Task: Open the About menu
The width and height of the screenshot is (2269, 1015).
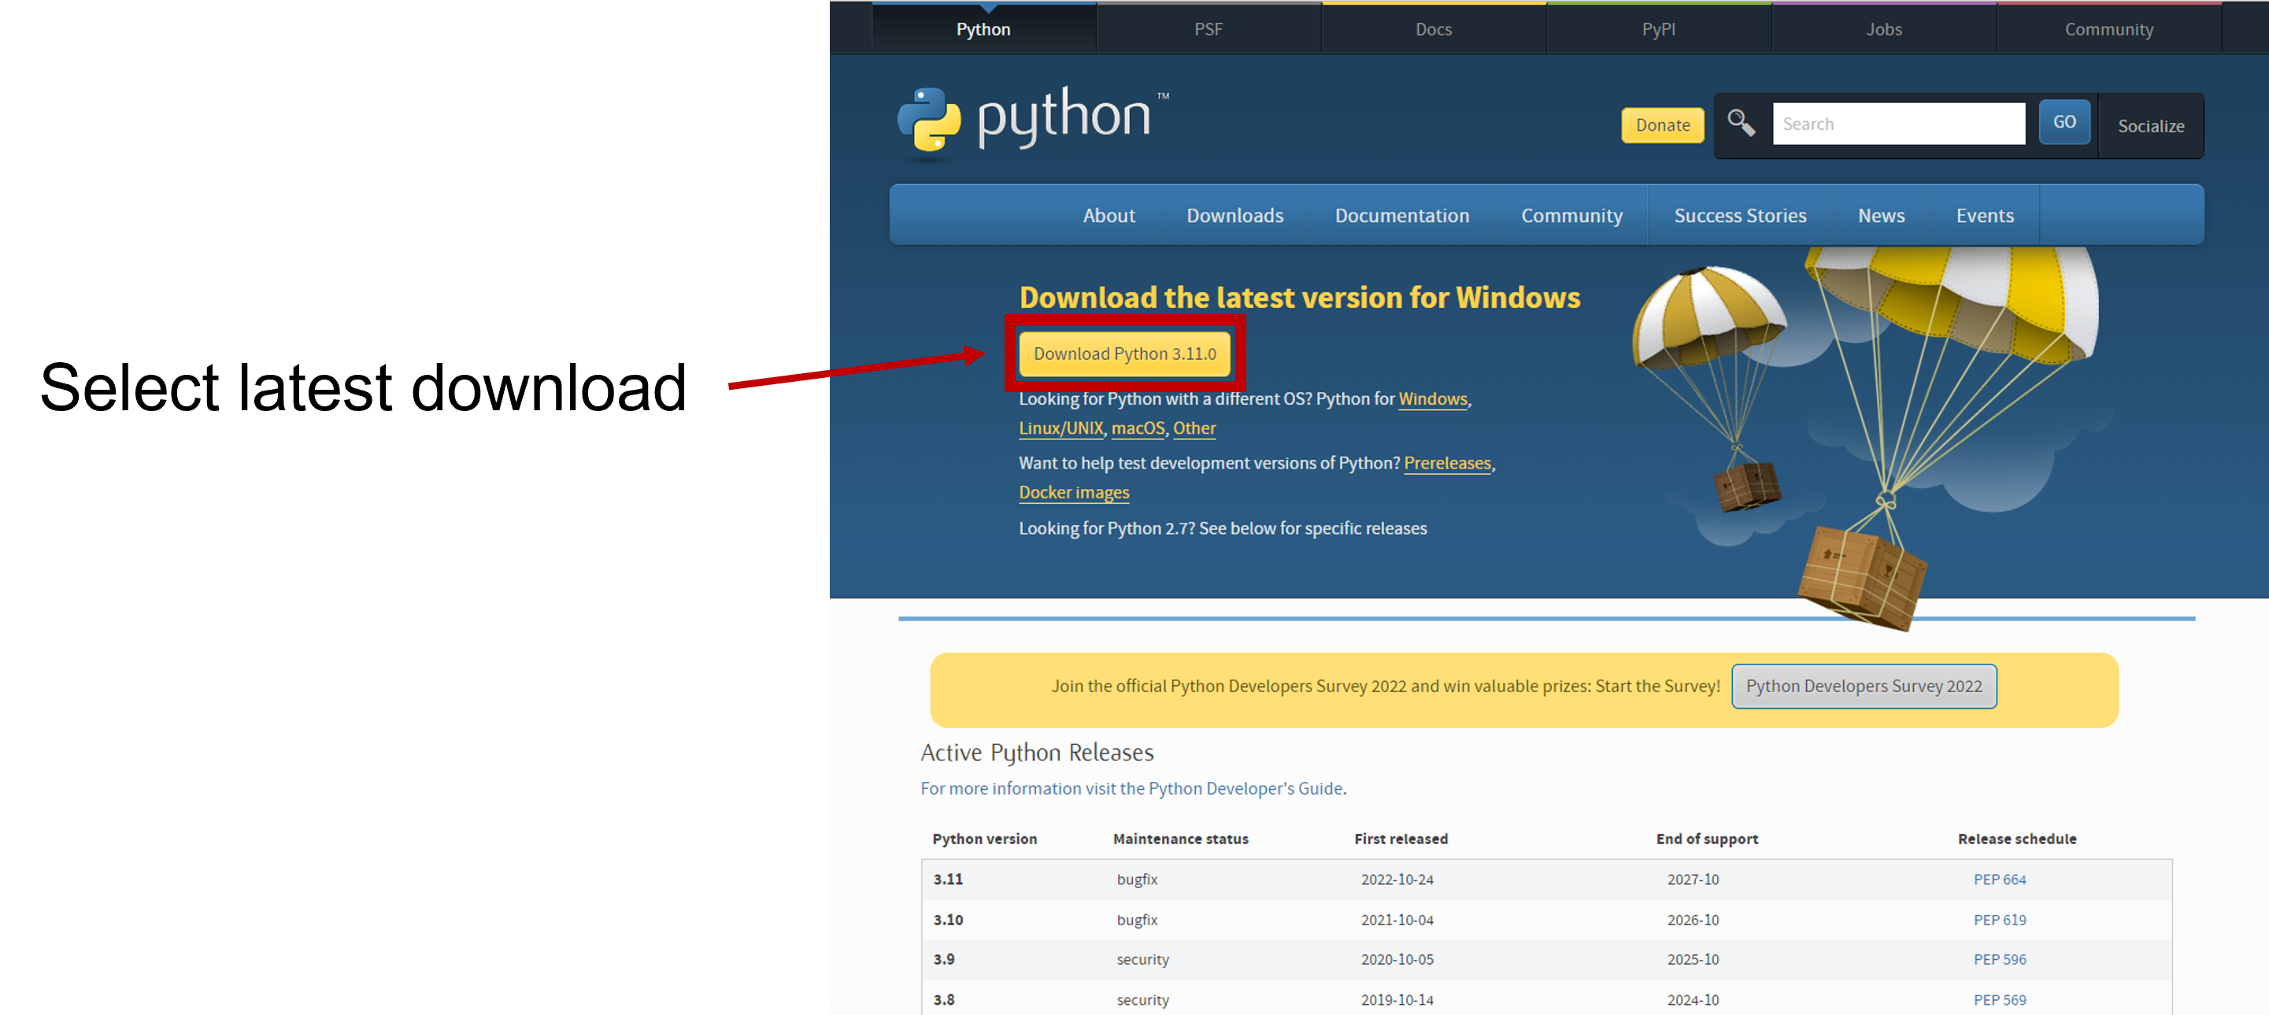Action: (x=1108, y=215)
